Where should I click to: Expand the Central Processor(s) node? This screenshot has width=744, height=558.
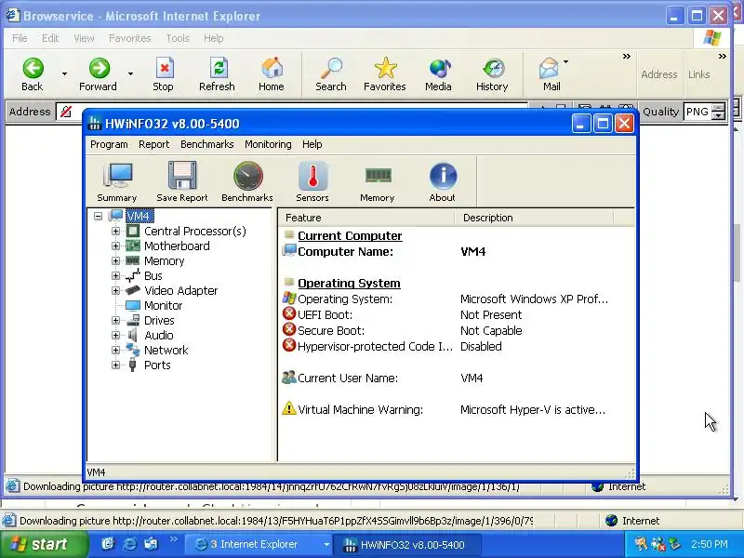115,231
